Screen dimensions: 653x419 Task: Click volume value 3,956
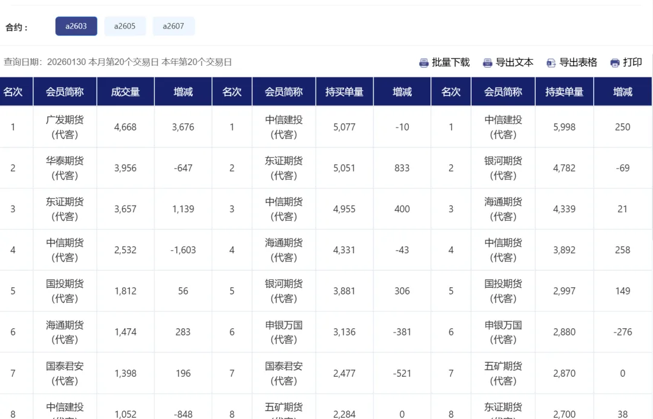125,168
